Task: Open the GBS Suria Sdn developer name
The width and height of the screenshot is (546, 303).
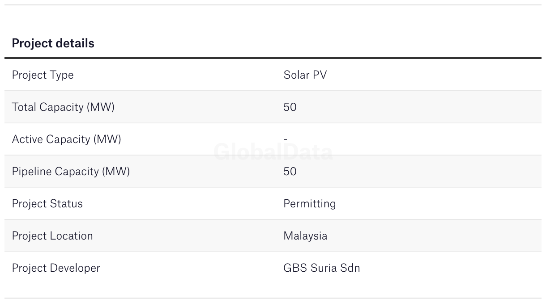Action: pos(322,268)
